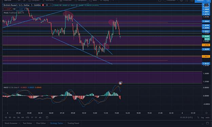This screenshot has width=212, height=127.
Task: Click the UTC time display
Action: pos(186,117)
